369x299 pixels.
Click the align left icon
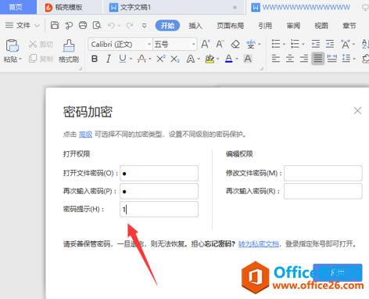(276, 59)
